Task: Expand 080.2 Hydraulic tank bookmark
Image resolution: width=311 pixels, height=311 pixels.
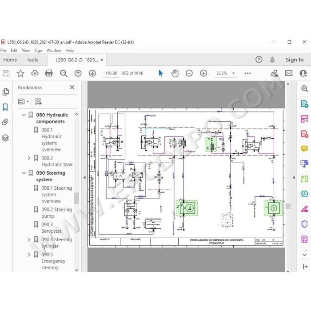Action: [x=29, y=158]
